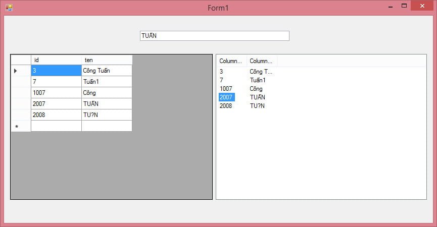The height and width of the screenshot is (227, 437).
Task: Click first 'Column...' header in list view
Action: coord(231,61)
